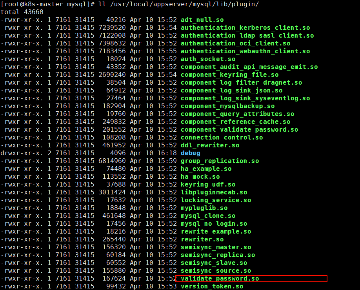360x290 pixels.
Task: Select the ddl_rewriter.so file
Action: pyautogui.click(x=210, y=145)
